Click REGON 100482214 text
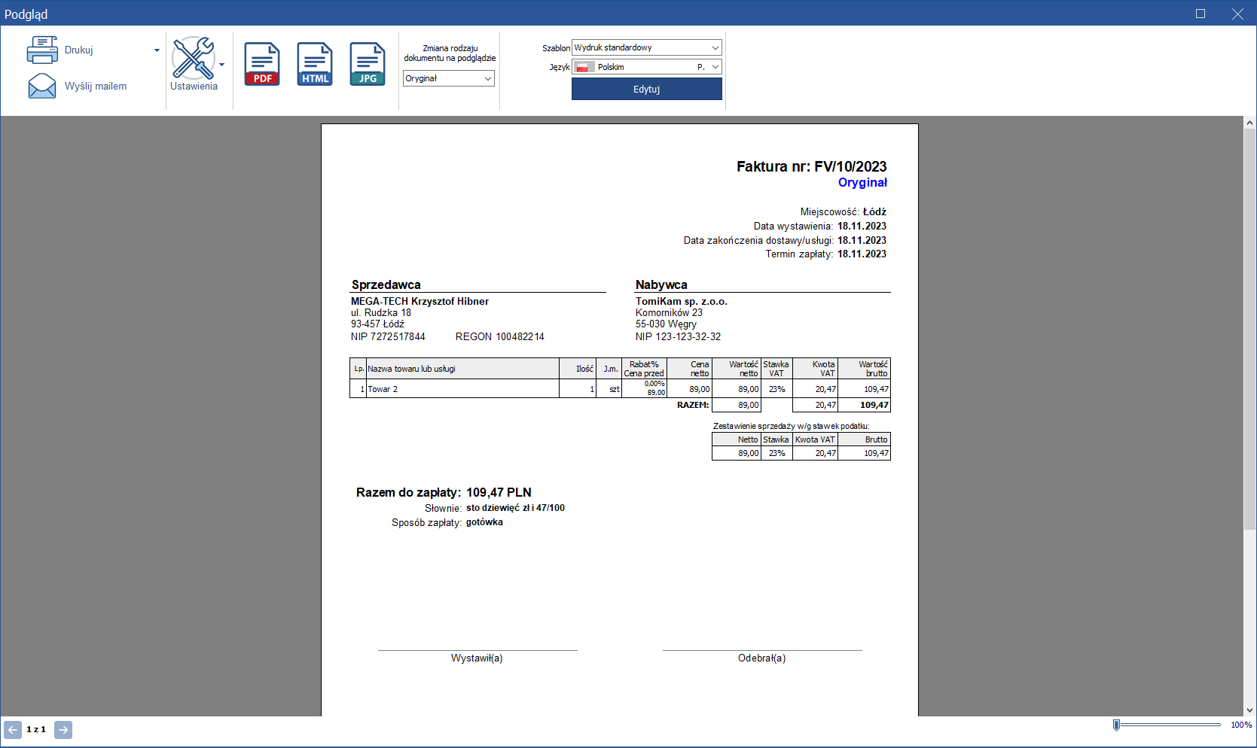The height and width of the screenshot is (748, 1257). [x=500, y=336]
